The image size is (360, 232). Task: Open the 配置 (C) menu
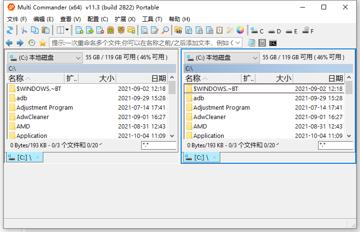[x=98, y=19]
